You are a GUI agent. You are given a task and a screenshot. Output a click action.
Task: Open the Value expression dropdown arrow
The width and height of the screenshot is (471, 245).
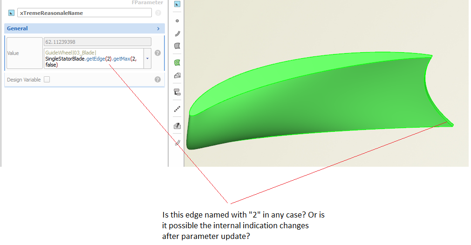pyautogui.click(x=148, y=58)
